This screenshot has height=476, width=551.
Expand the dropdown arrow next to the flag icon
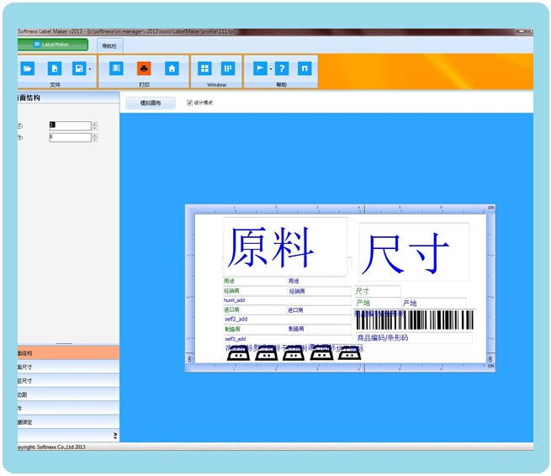(270, 69)
